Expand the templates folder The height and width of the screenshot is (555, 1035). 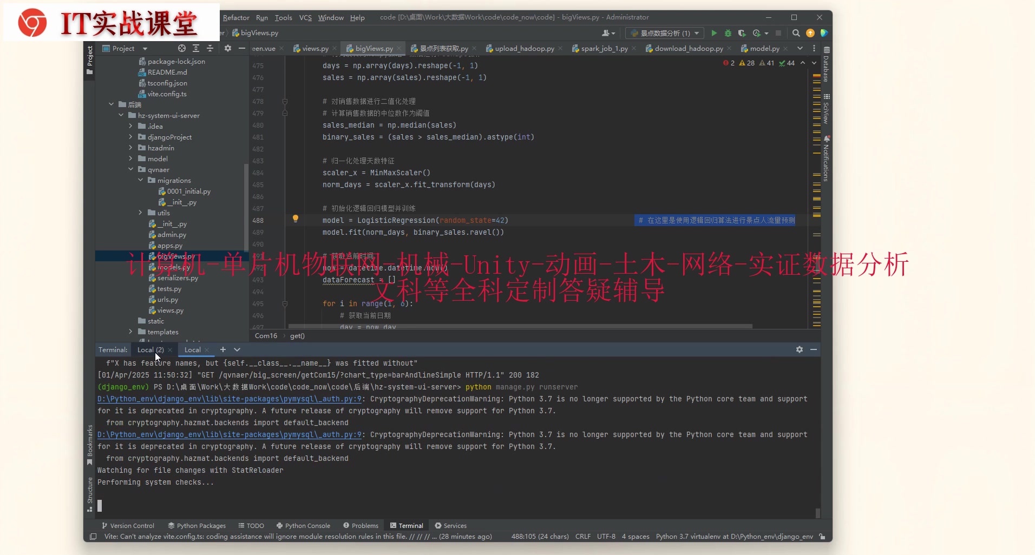[130, 332]
